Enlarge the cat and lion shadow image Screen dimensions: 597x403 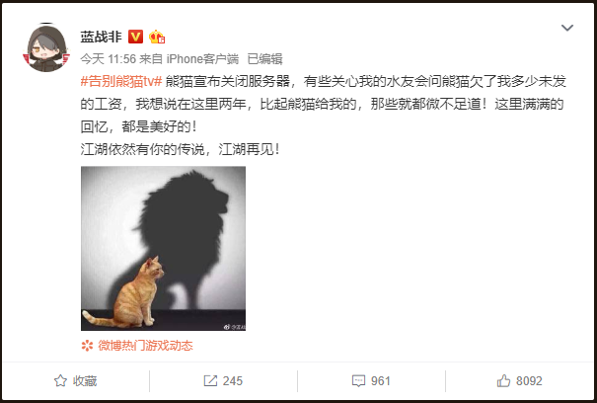163,248
